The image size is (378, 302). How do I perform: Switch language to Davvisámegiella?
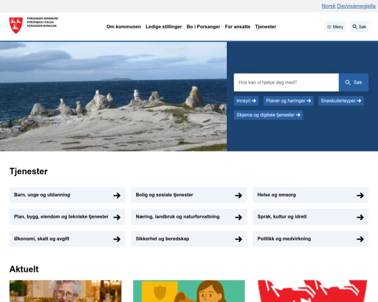point(356,6)
